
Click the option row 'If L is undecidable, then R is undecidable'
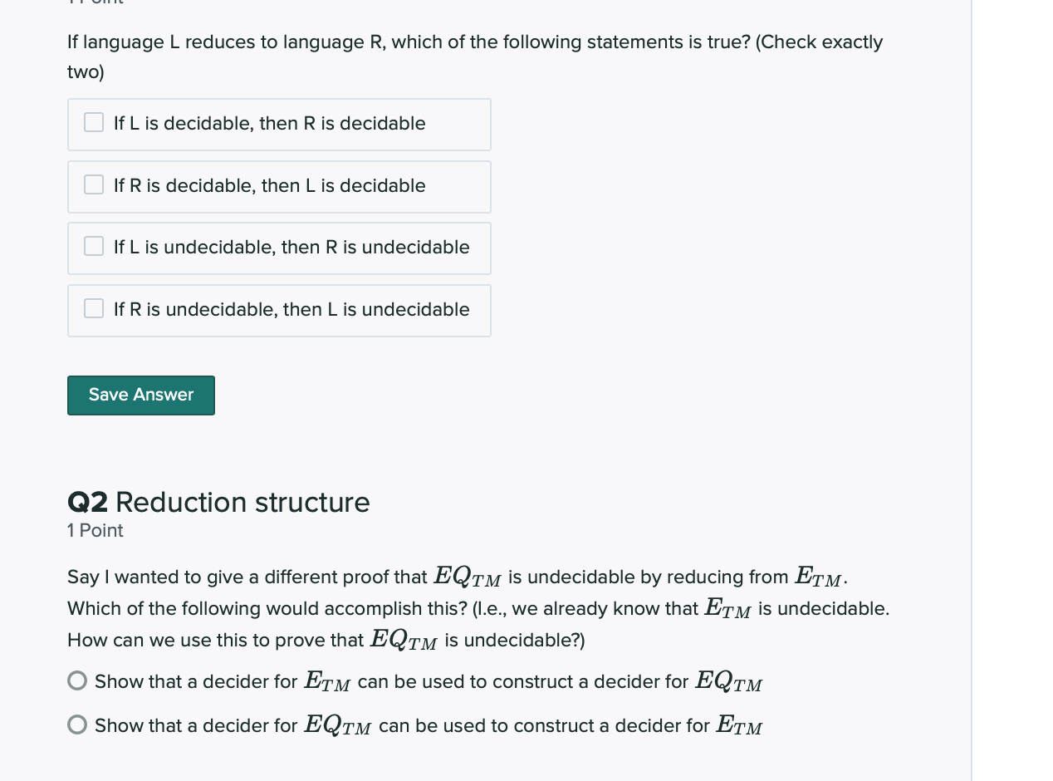pos(279,248)
